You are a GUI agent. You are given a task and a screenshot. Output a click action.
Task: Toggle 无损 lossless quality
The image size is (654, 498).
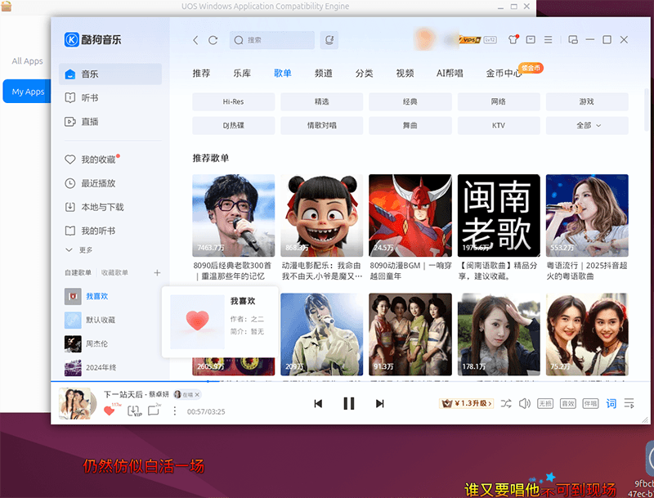click(x=545, y=403)
